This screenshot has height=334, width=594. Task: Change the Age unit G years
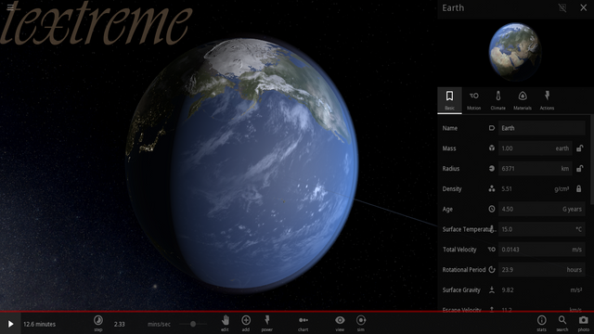(x=572, y=209)
